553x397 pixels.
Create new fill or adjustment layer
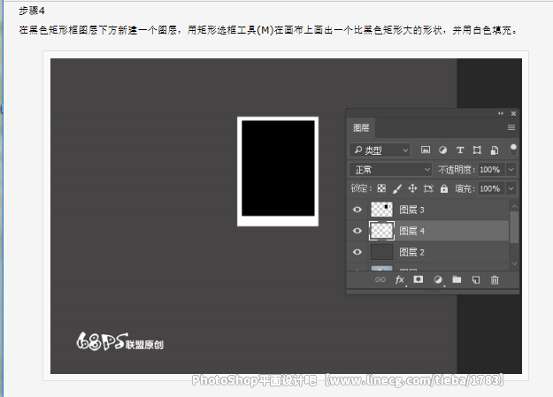[x=438, y=279]
